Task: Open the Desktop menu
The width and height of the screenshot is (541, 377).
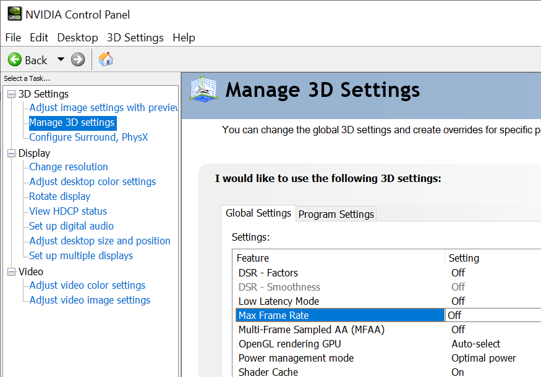Action: (78, 38)
